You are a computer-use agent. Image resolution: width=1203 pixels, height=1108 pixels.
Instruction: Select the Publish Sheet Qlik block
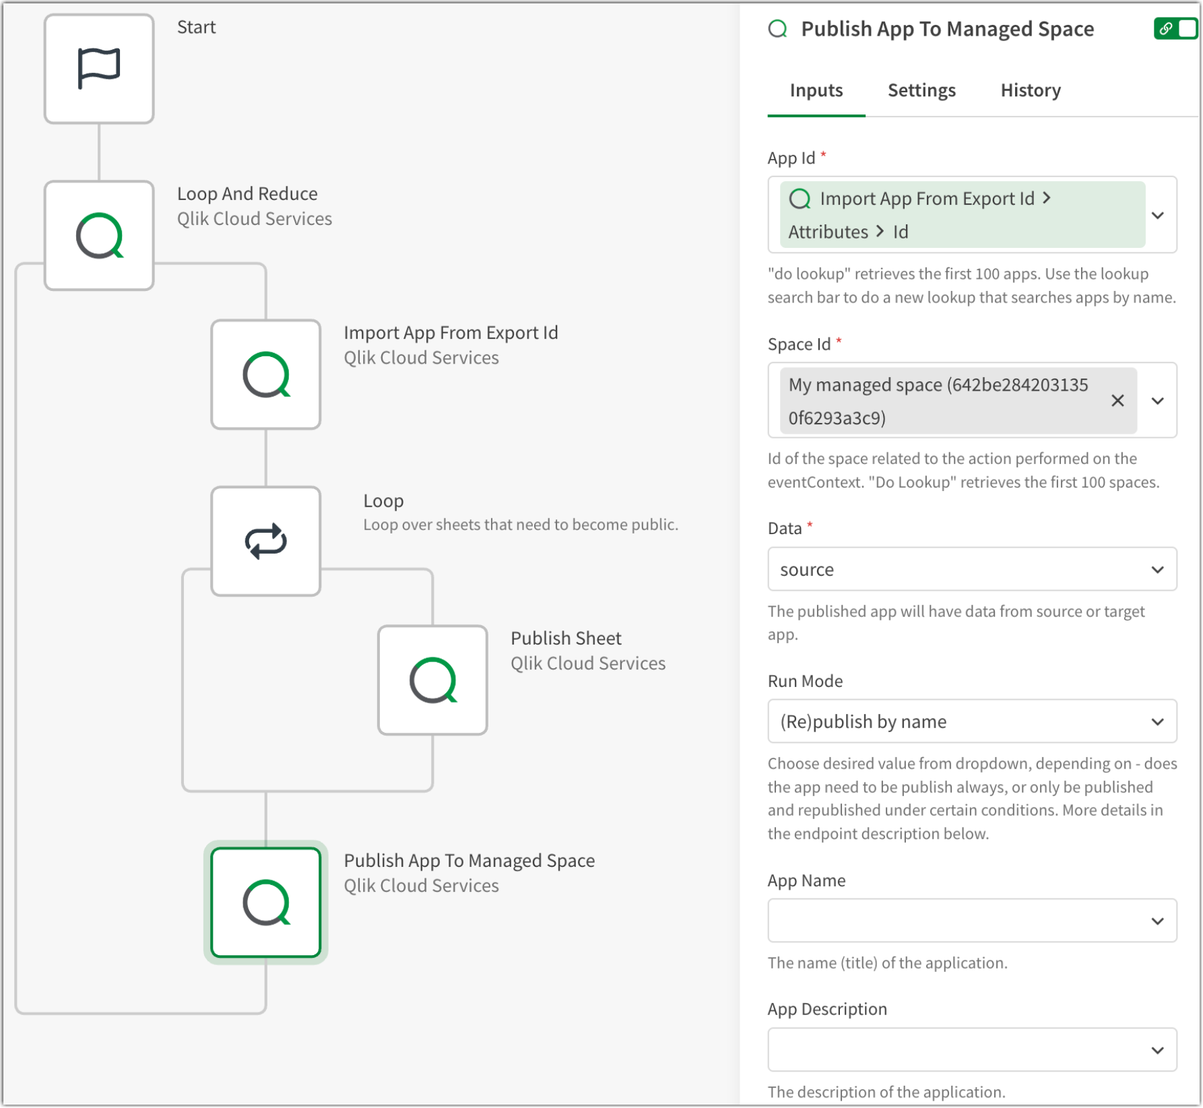(432, 680)
